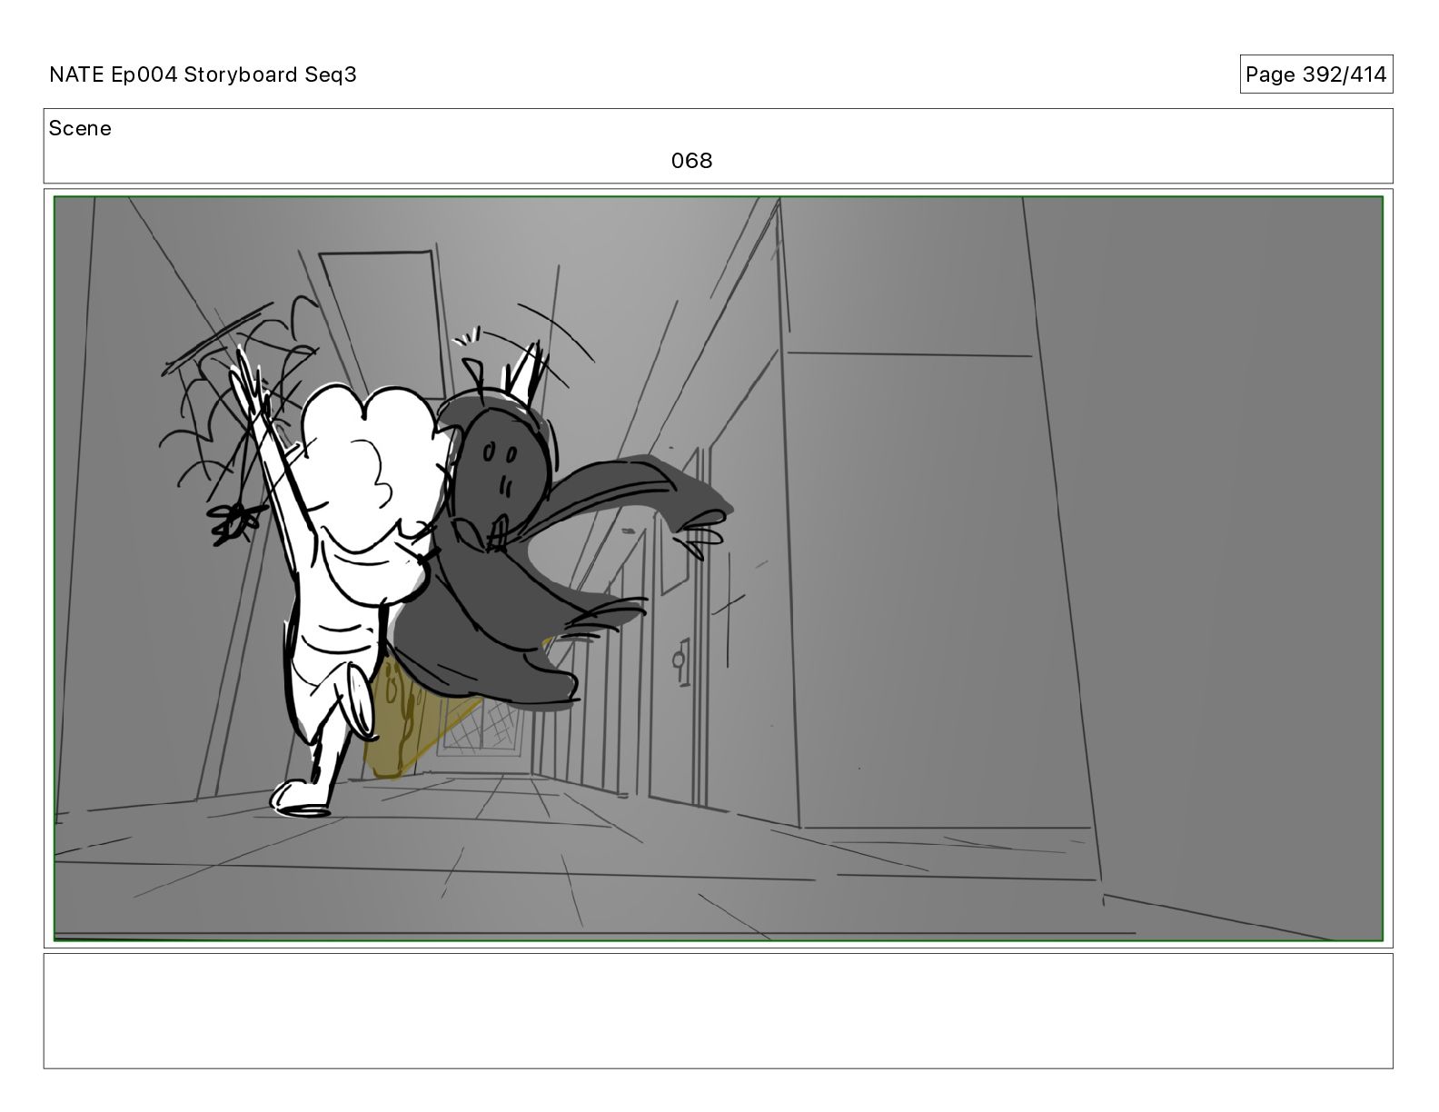1439x1112 pixels.
Task: Select the storyboard panel drawing
Action: [x=718, y=569]
